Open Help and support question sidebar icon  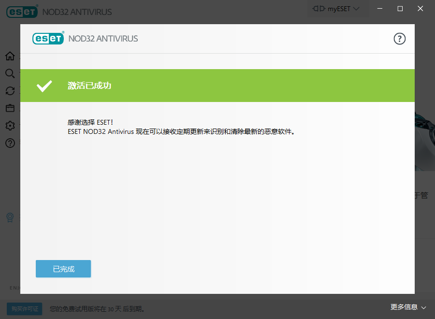point(10,143)
